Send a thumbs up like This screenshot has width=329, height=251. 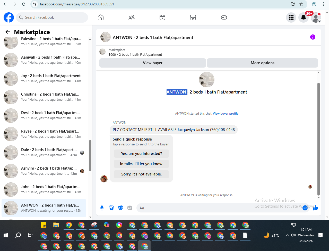click(315, 208)
